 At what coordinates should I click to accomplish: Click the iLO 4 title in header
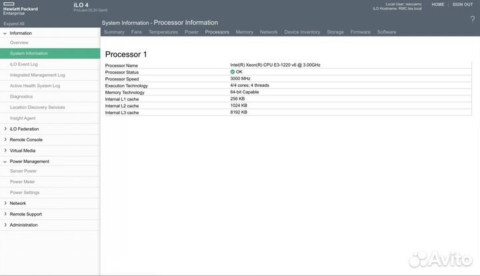(x=81, y=5)
